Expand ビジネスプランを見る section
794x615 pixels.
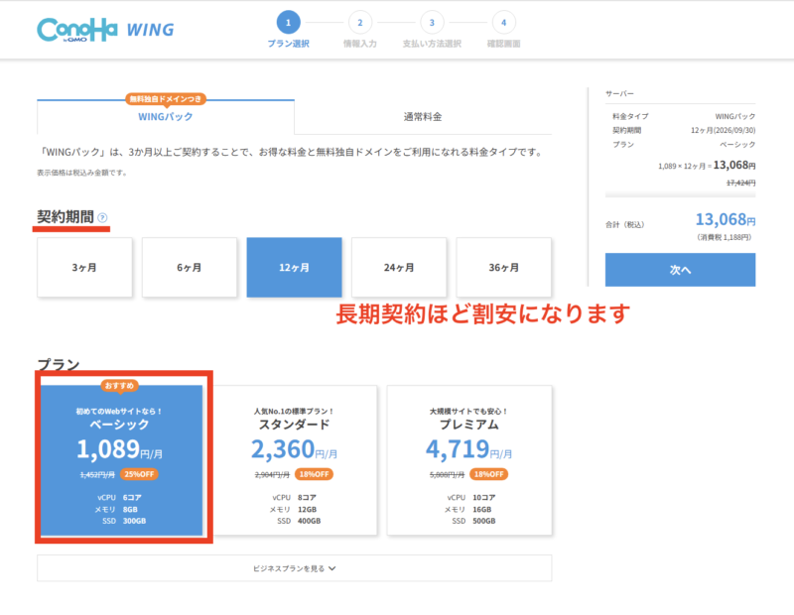(x=295, y=568)
